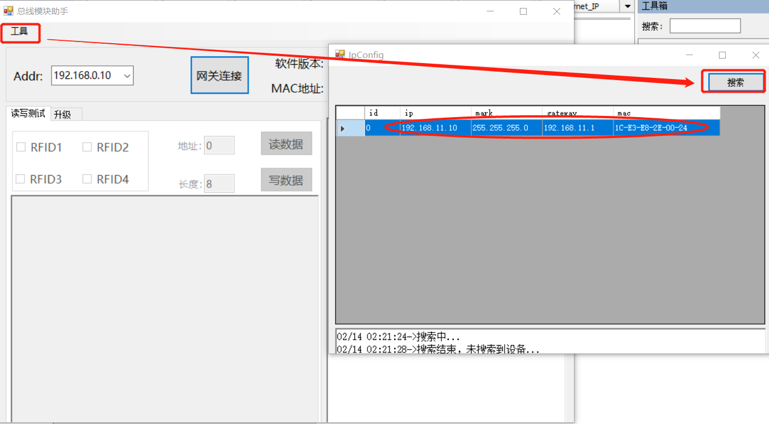
Task: Enable the RFID1 checkbox
Action: tap(21, 147)
